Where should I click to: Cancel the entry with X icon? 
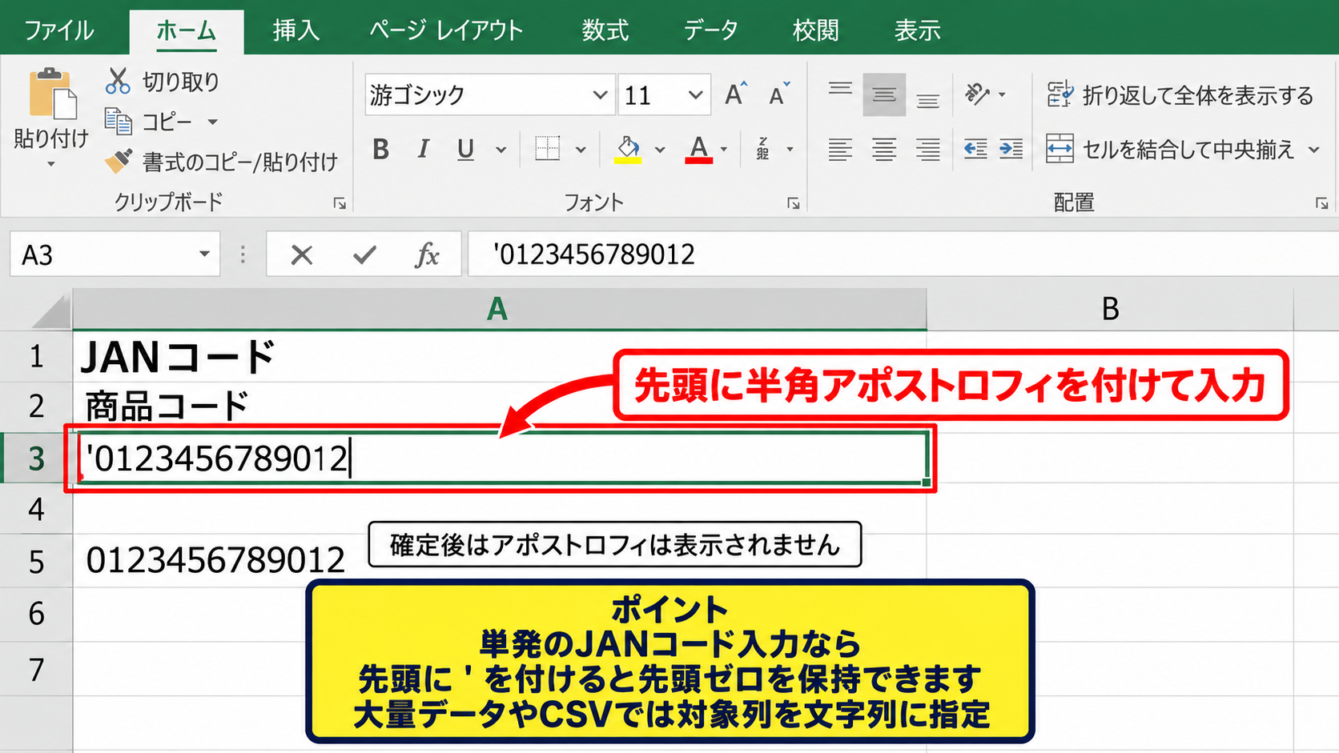[302, 255]
